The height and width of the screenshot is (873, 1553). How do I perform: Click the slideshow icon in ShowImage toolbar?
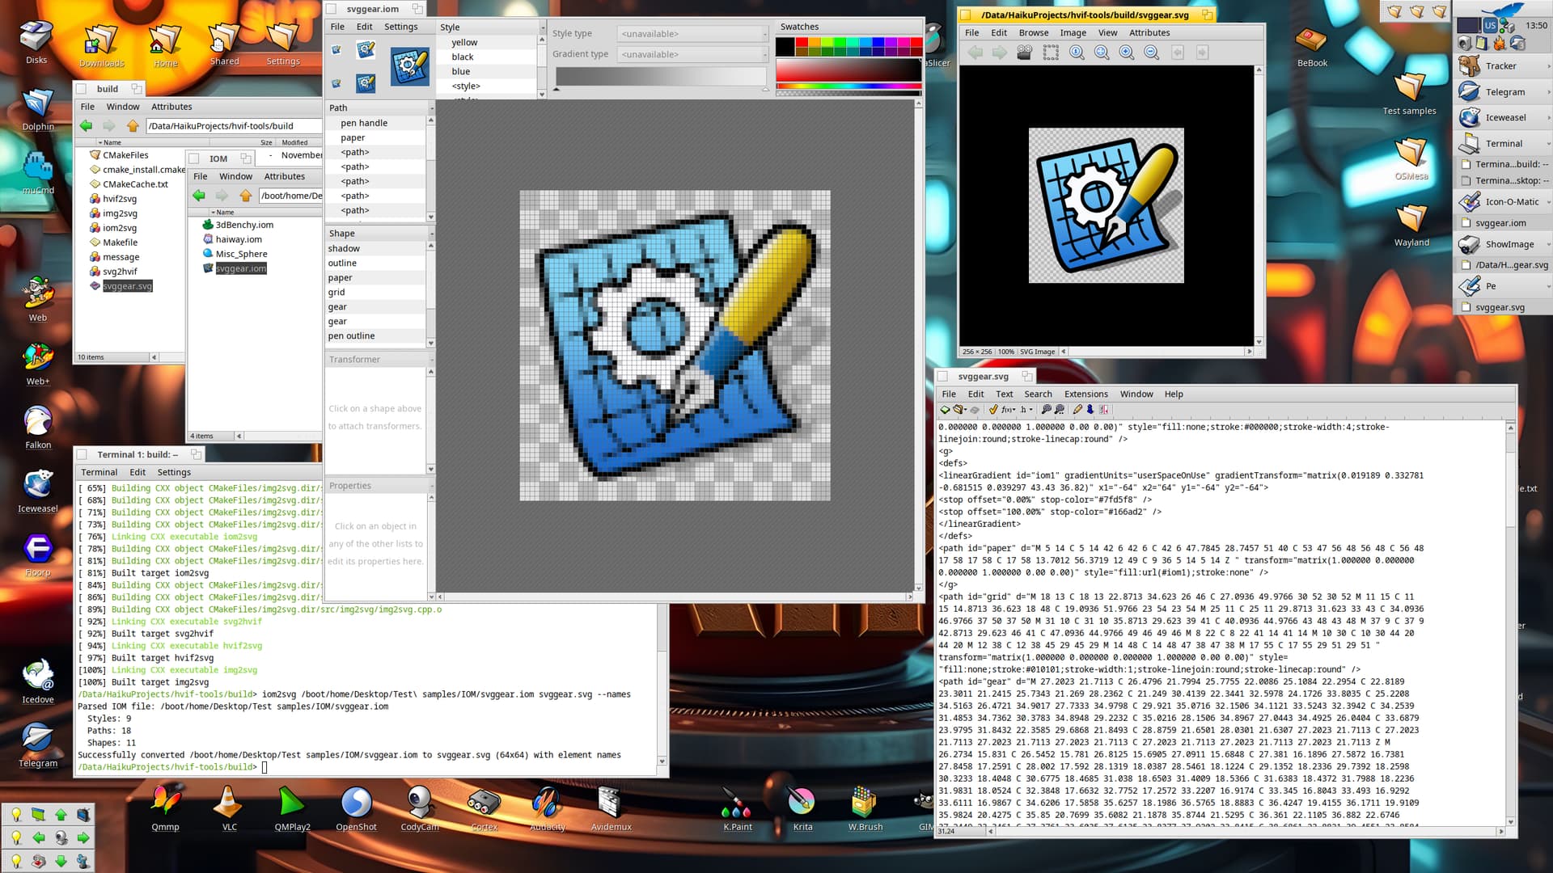pyautogui.click(x=1025, y=53)
